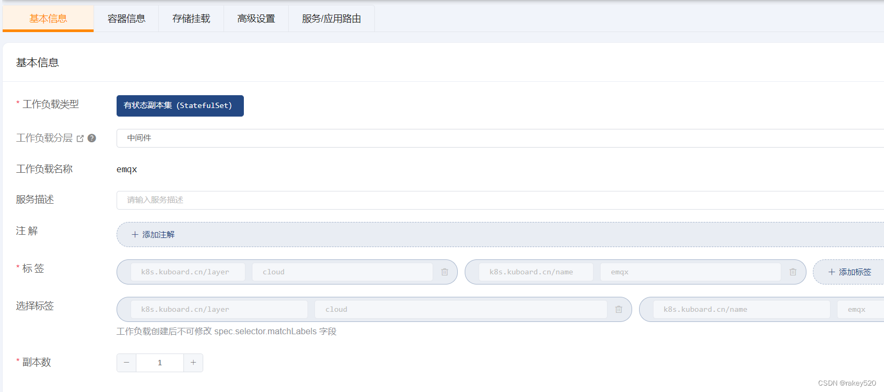Click the spec.selector.matchLabels hint text

pyautogui.click(x=227, y=332)
